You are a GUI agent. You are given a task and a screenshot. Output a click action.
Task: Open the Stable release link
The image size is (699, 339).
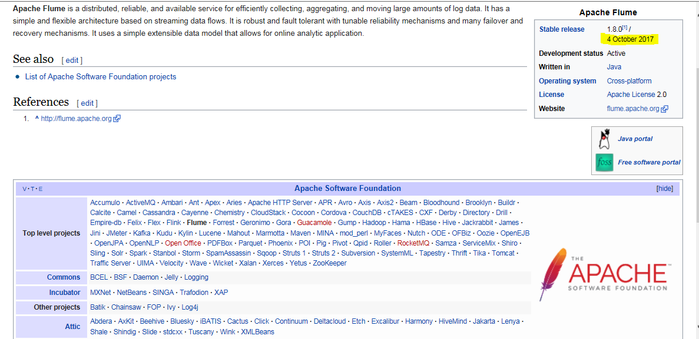[561, 29]
